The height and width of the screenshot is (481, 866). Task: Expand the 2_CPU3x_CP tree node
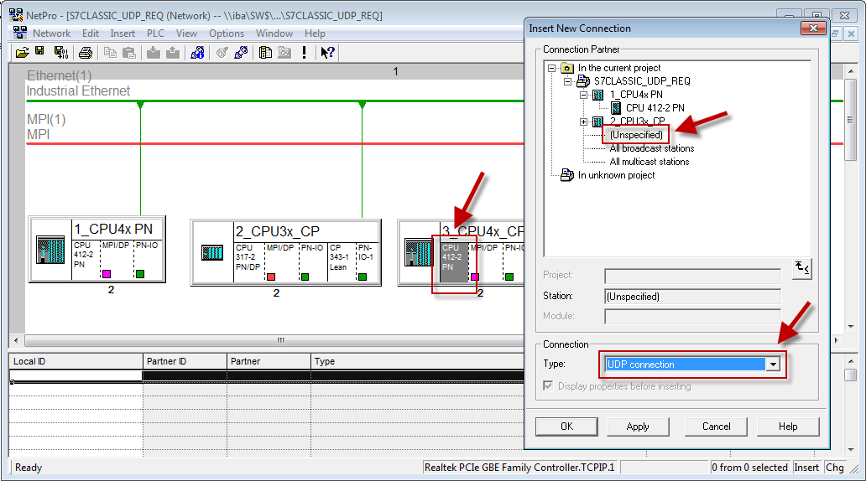pos(584,122)
